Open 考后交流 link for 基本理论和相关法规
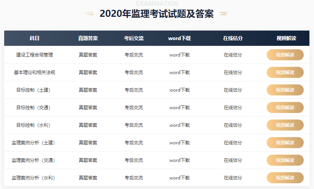Screen dimensions: 314x189 (x=134, y=72)
